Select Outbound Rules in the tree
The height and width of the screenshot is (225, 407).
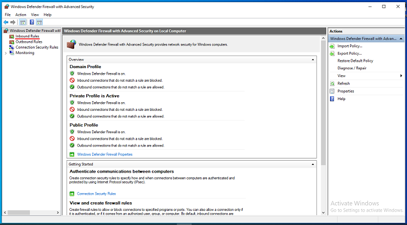[x=29, y=42]
